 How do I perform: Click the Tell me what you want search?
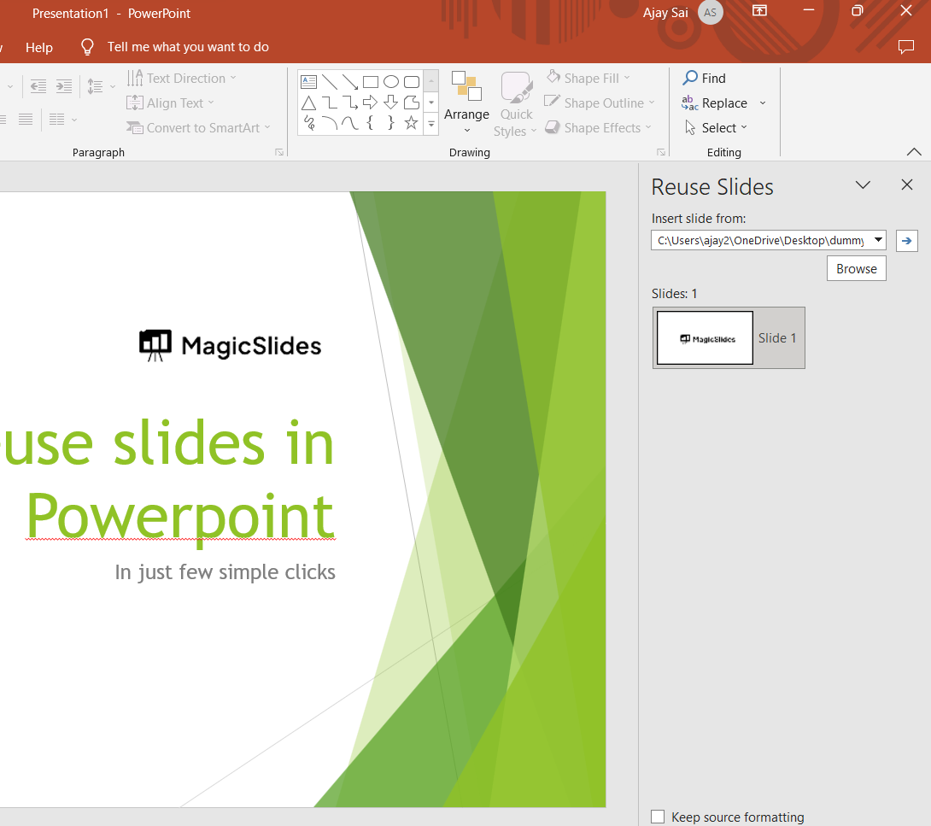[x=187, y=47]
